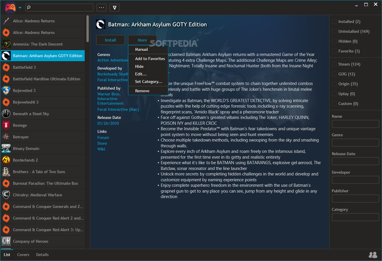Click the Batman header icon in details
This screenshot has height=261, width=382.
click(x=101, y=24)
